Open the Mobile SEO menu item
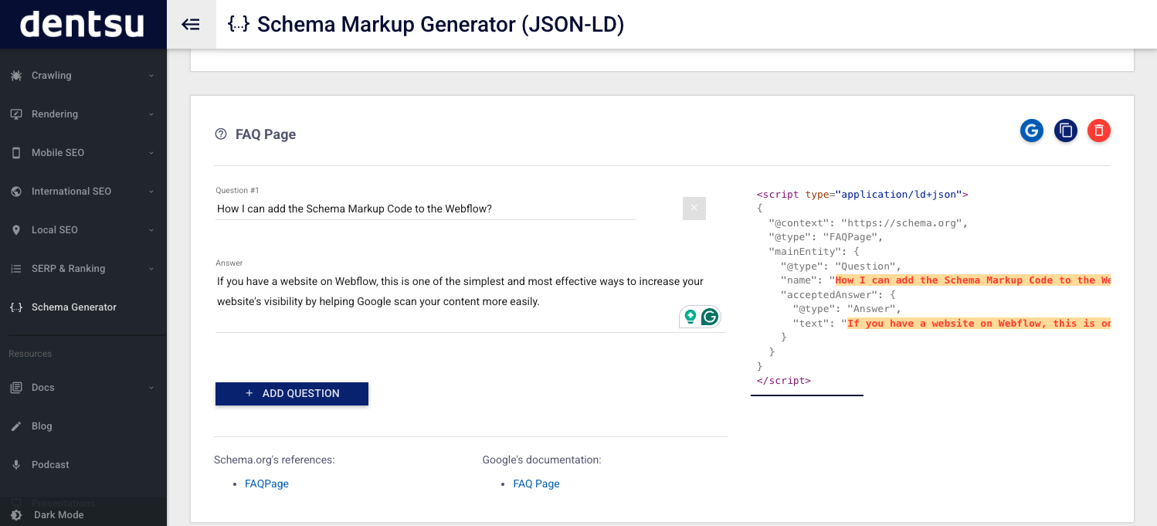The width and height of the screenshot is (1157, 526). point(83,153)
